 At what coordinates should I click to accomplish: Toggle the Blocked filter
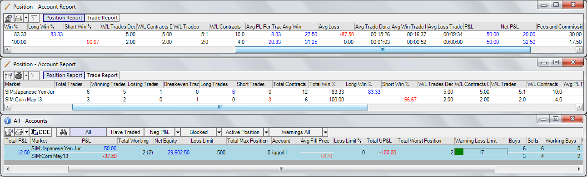(x=198, y=132)
